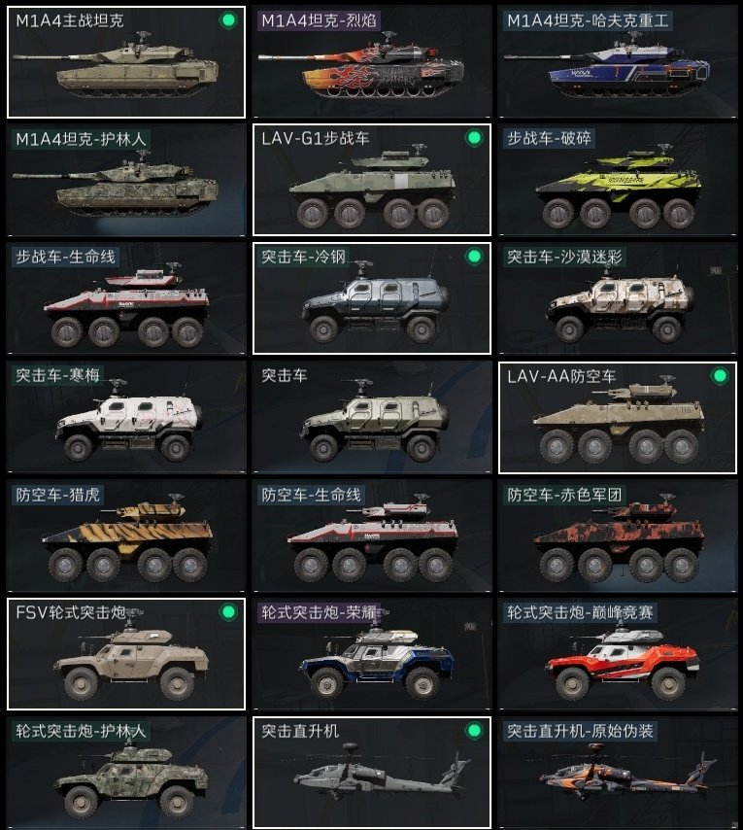Select the 防空车-猎虎 tiger stripe skin
The height and width of the screenshot is (830, 743).
tap(126, 536)
